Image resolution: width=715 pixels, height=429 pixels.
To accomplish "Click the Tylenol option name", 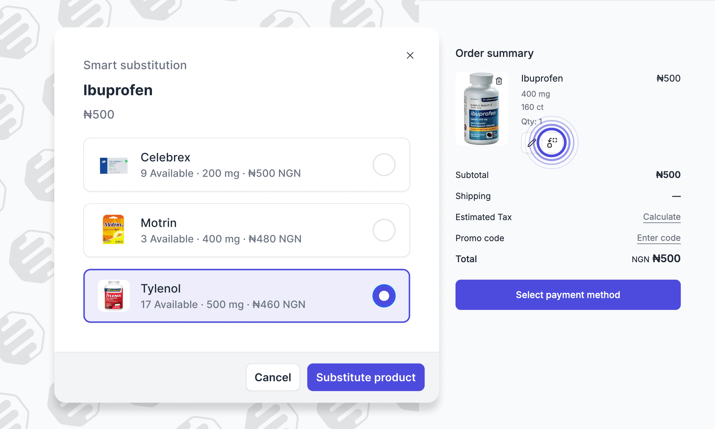I will pyautogui.click(x=160, y=289).
